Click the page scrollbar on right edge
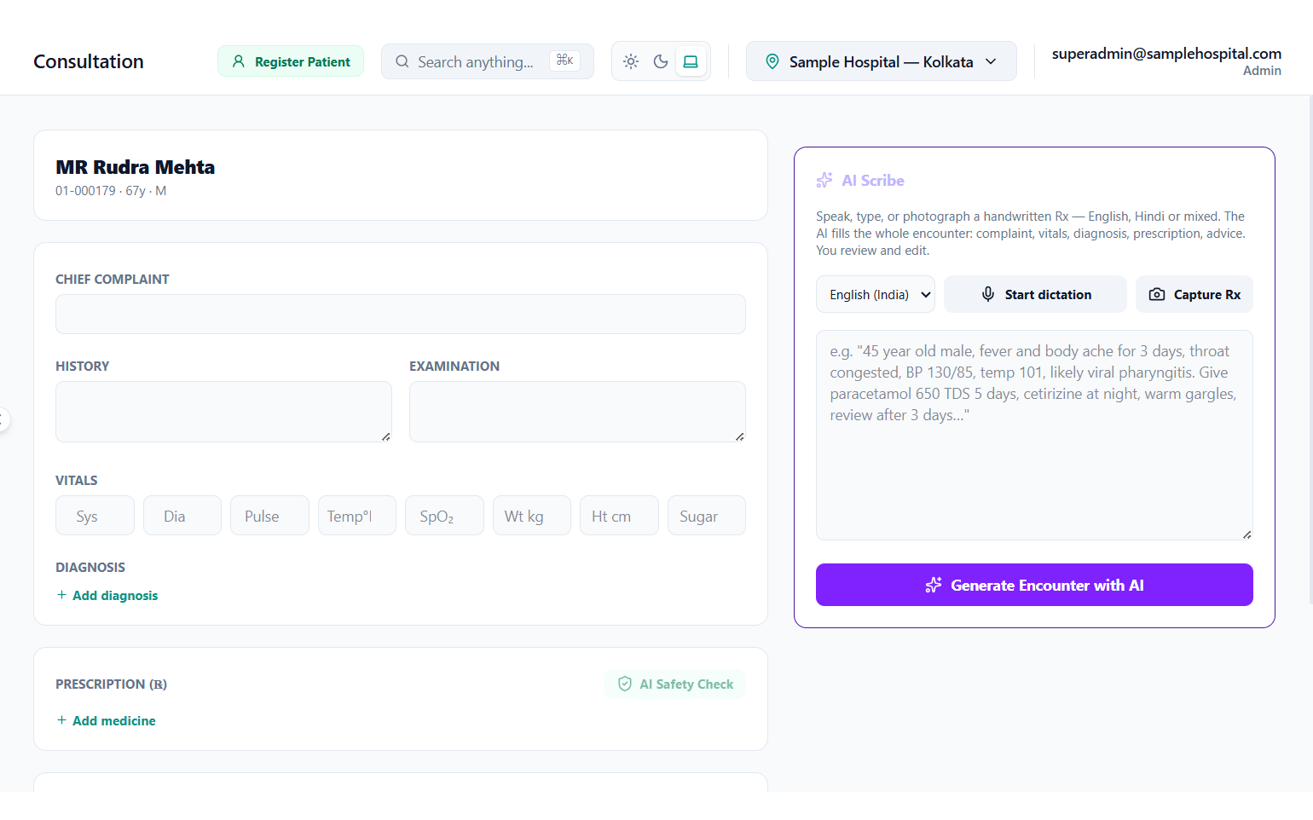Screen dimensions: 1313x820 pos(1310,349)
